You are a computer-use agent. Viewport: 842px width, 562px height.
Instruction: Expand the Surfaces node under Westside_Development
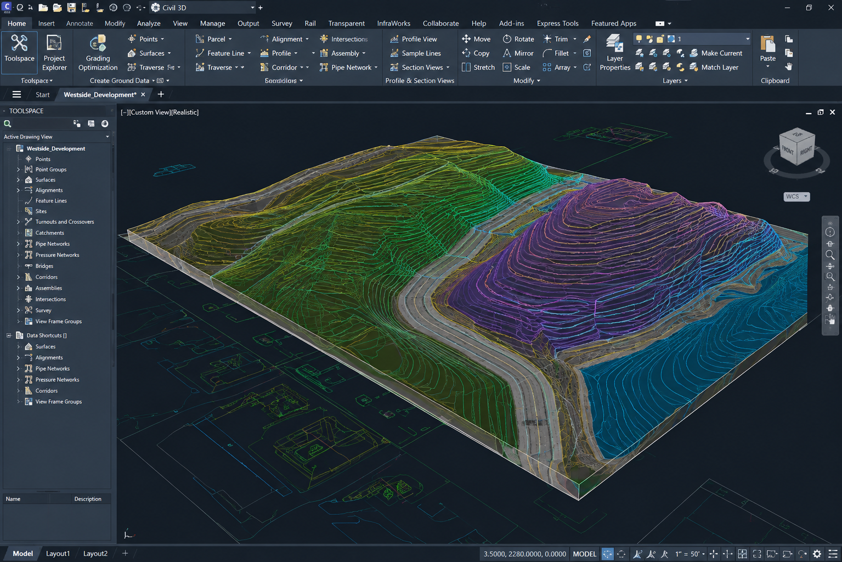(x=18, y=180)
